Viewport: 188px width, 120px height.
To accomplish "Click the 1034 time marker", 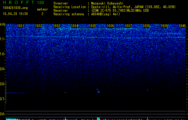I will [75, 26].
